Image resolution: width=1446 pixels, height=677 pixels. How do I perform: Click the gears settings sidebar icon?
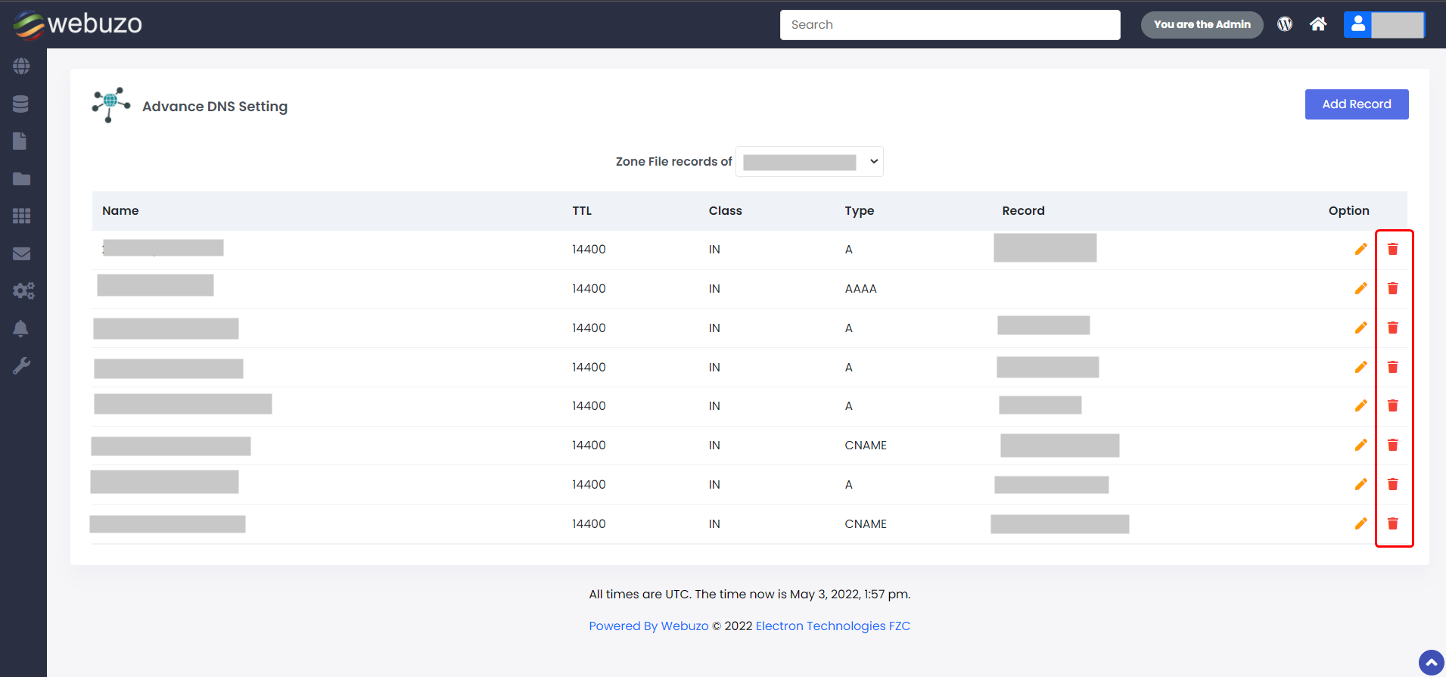23,291
